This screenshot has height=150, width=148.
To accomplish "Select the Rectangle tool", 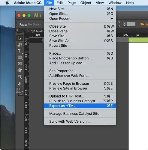I will click(x=20, y=57).
